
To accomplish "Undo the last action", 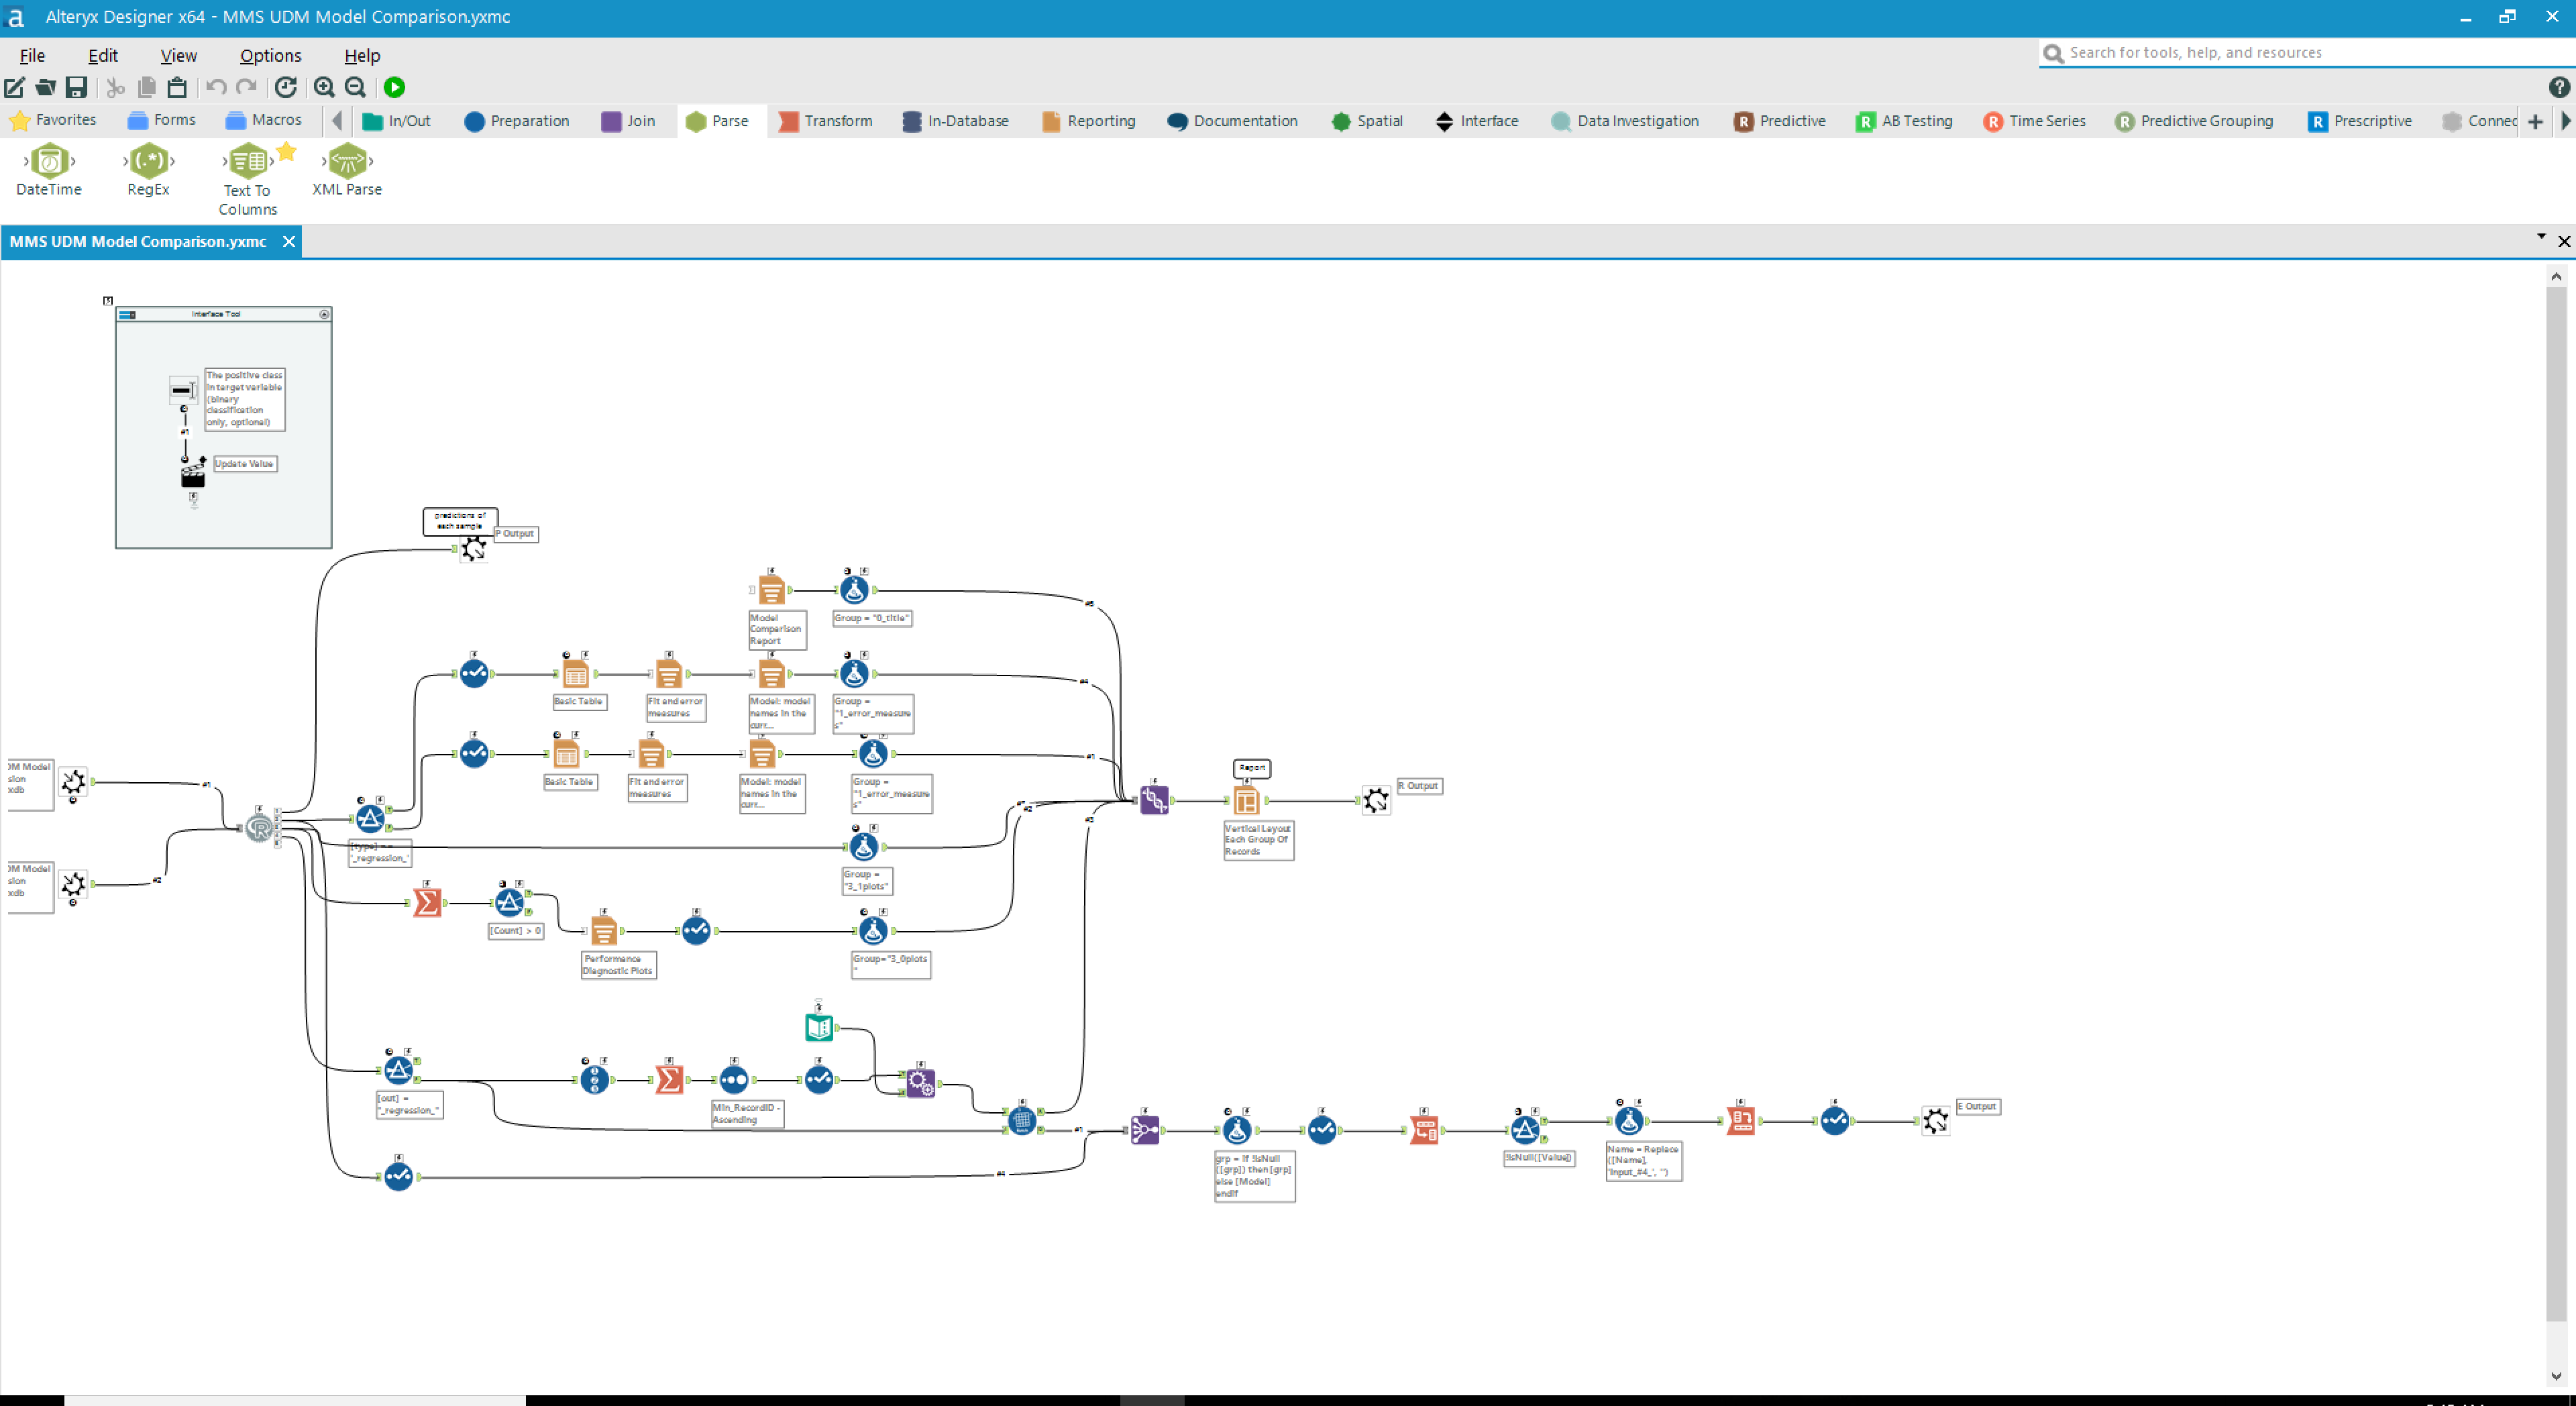I will coord(216,88).
